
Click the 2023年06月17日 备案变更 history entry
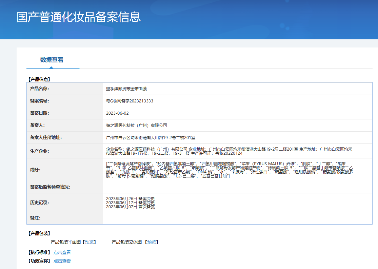coord(130,203)
